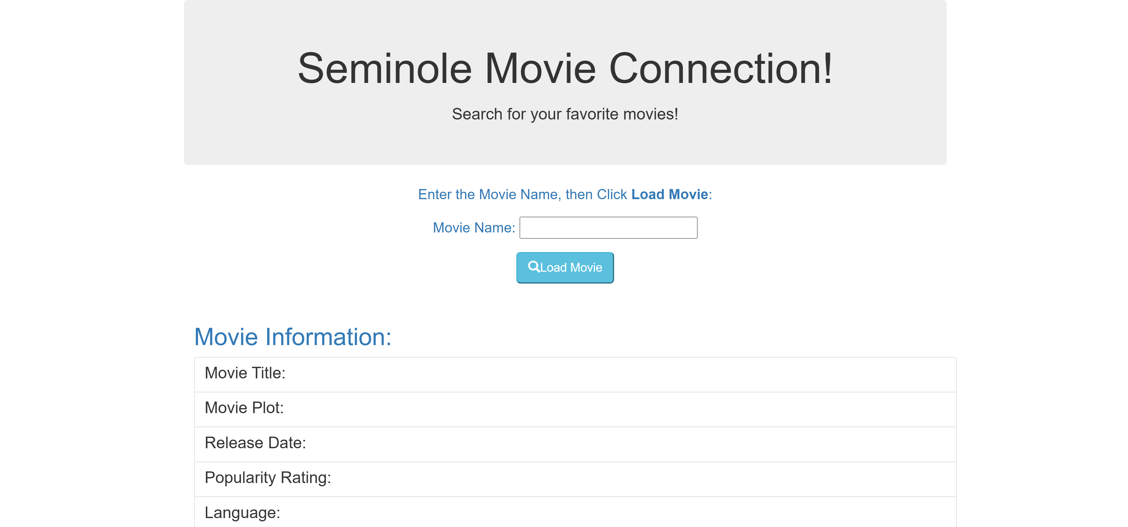Select the Movie Plot list row
This screenshot has height=527, width=1128.
coord(575,408)
